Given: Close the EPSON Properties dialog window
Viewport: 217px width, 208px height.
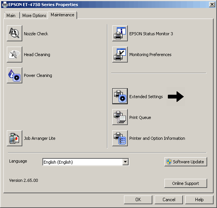Looking at the screenshot, I should pyautogui.click(x=212, y=5).
